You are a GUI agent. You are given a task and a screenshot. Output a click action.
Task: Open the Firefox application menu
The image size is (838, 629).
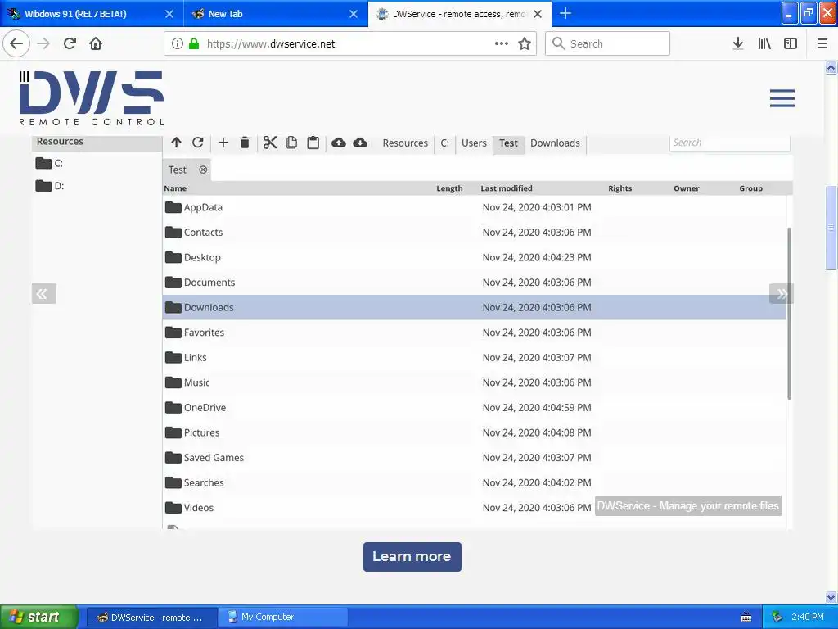(822, 43)
